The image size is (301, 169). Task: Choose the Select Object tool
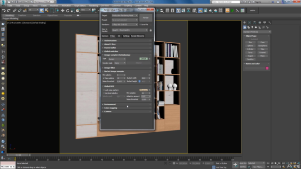pyautogui.click(x=41, y=10)
